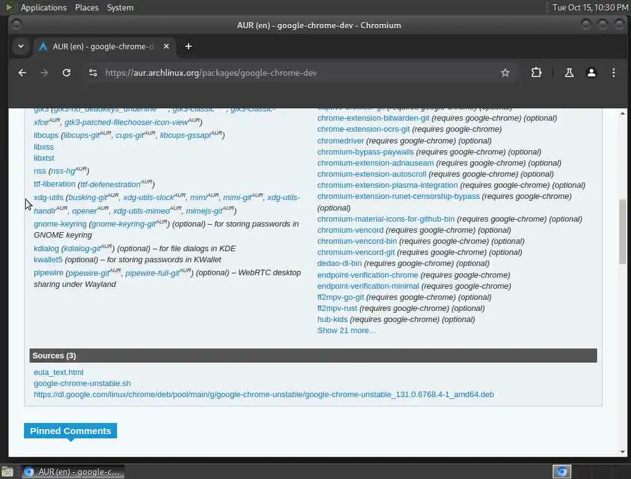Open chromium-extension-autoscroll link
This screenshot has width=631, height=479.
tap(372, 174)
